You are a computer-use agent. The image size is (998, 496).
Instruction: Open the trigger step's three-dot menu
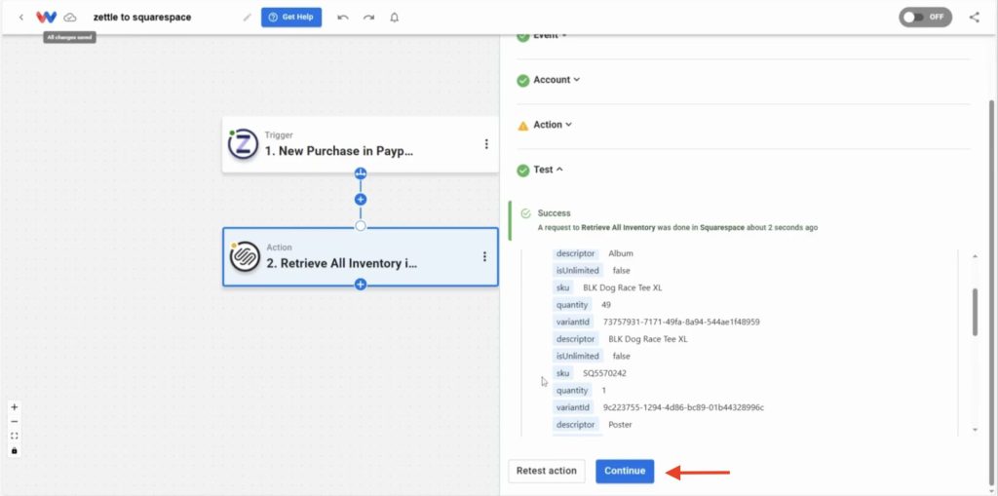tap(486, 144)
